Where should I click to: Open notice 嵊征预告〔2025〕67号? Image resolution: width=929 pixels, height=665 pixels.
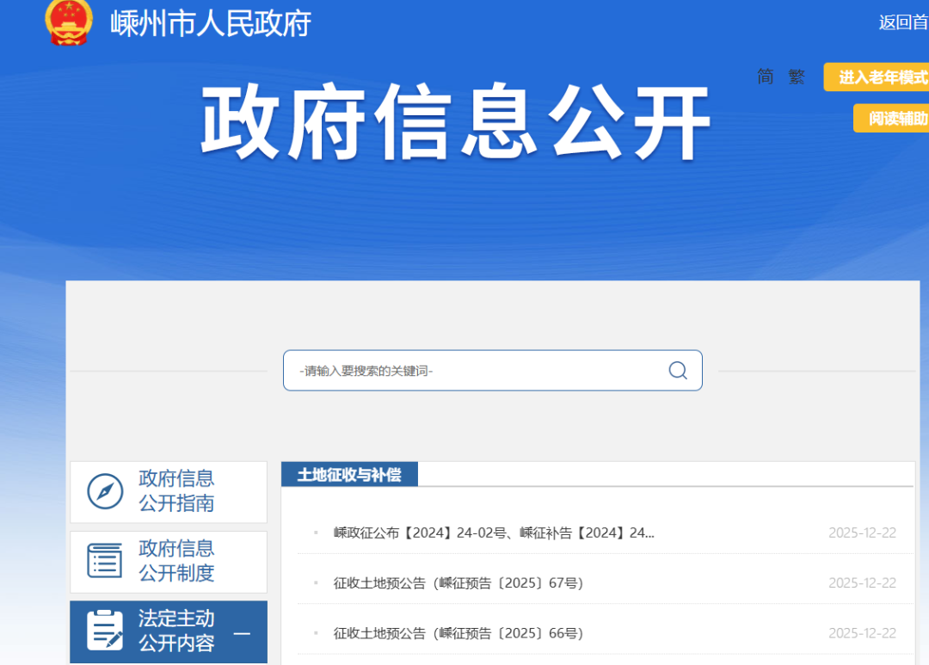[458, 583]
